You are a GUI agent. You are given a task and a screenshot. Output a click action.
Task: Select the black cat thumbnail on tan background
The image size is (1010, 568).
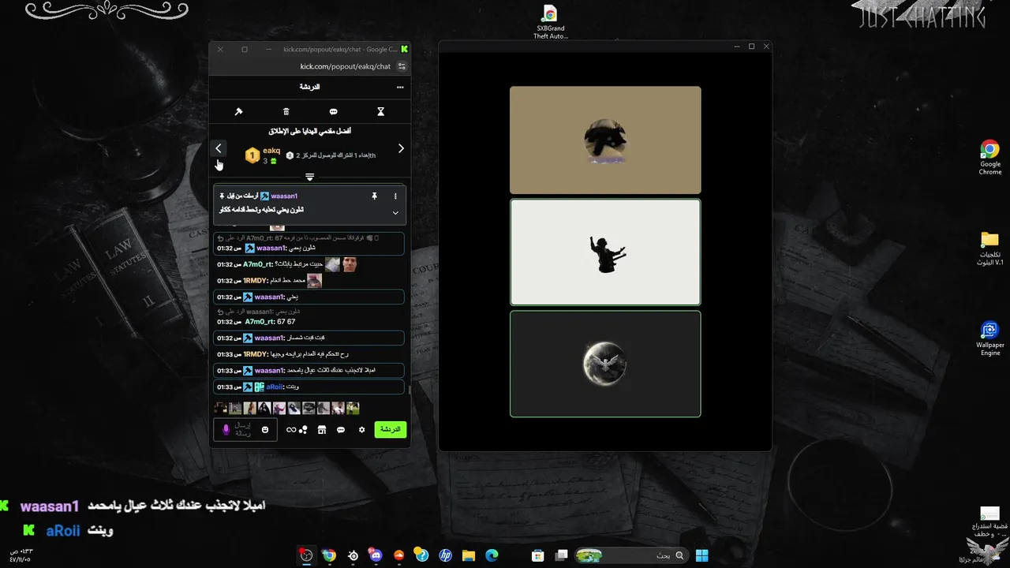(605, 140)
